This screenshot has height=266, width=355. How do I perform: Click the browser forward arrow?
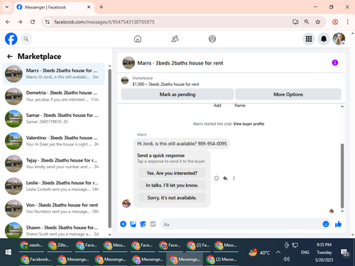[x=20, y=22]
